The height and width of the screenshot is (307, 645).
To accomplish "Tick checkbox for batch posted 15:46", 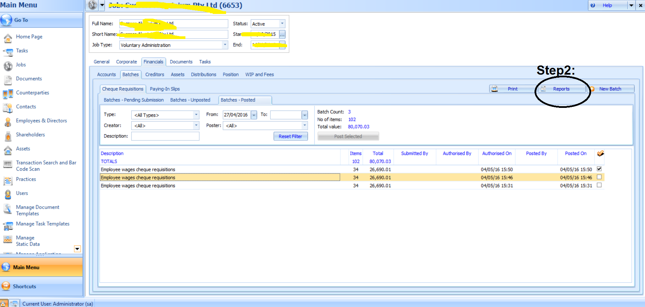I will tap(599, 177).
